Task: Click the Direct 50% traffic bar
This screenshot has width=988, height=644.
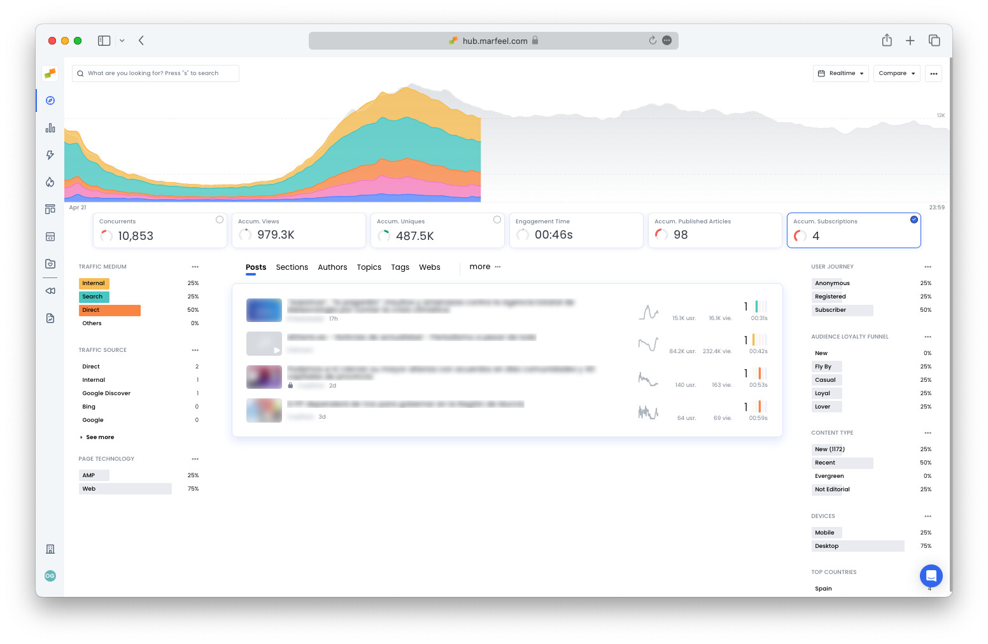Action: (109, 310)
